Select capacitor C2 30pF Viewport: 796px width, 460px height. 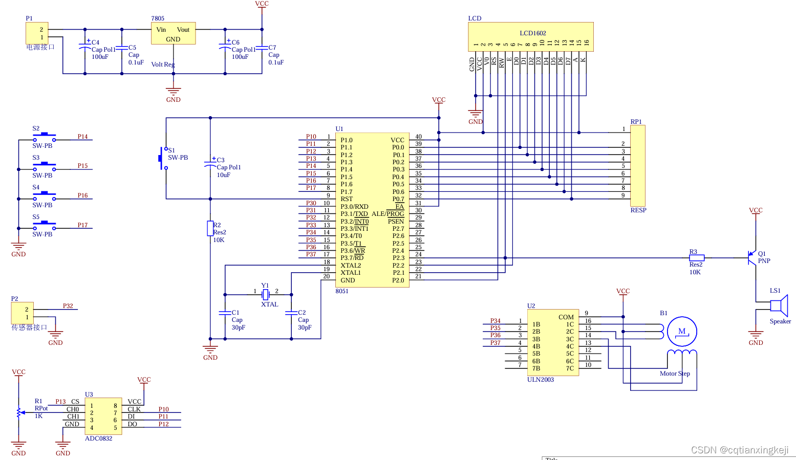point(291,312)
